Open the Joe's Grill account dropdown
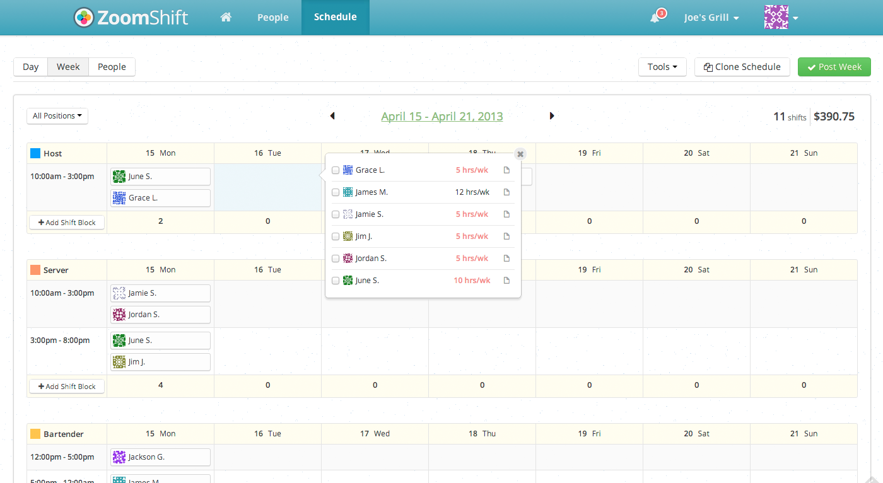Viewport: 883px width, 483px height. [711, 18]
